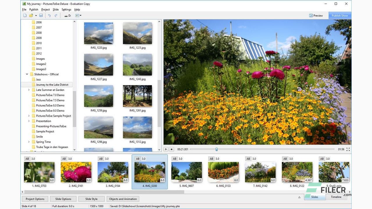The image size is (372, 209).
Task: Create a new project with the New icon
Action: click(25, 15)
